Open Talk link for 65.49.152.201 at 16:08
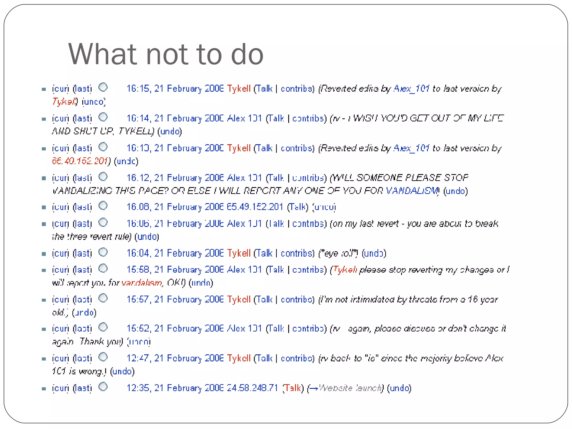 pyautogui.click(x=297, y=207)
